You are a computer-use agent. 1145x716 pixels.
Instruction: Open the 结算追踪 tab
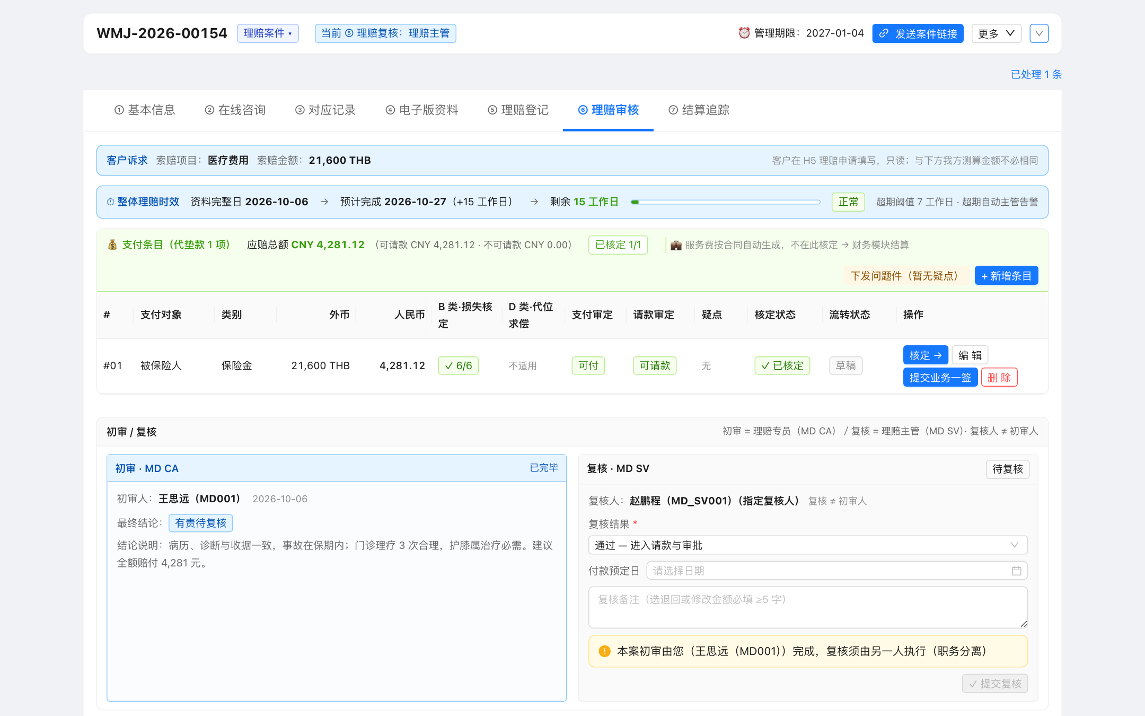(699, 110)
